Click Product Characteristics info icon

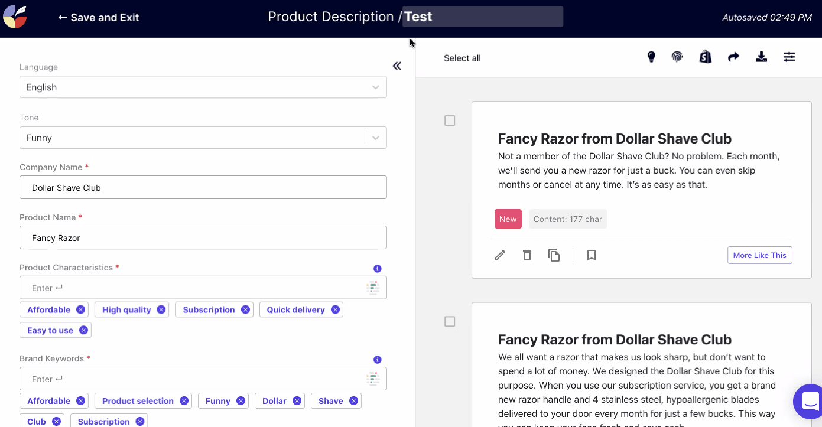378,269
